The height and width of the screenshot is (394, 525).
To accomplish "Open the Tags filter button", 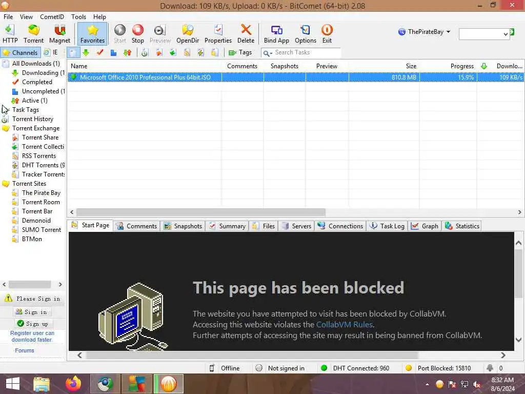I will [240, 53].
